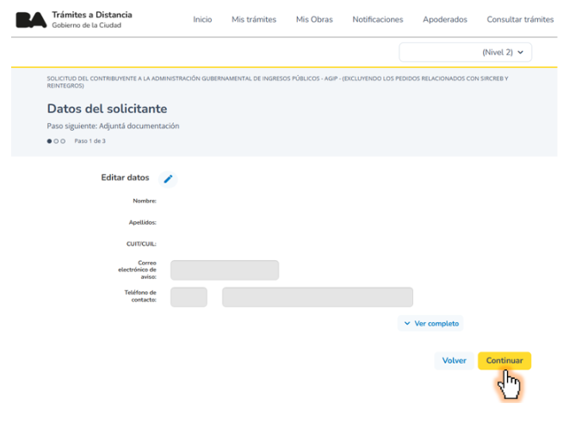The image size is (569, 422).
Task: Navigate to Apoderados
Action: point(444,19)
